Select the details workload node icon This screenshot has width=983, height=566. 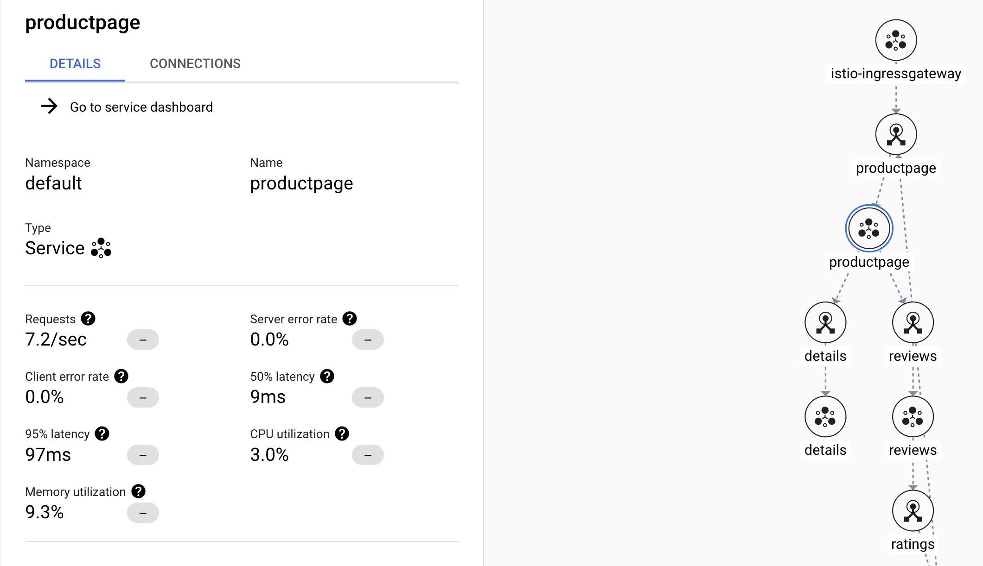(x=825, y=322)
